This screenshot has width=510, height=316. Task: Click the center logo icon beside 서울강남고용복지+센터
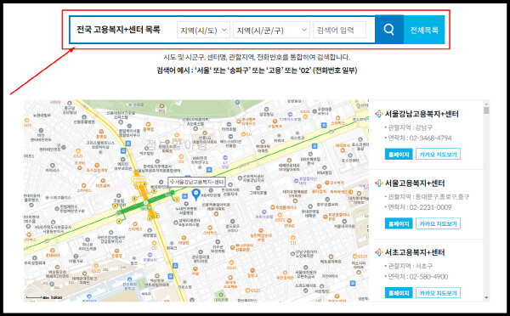pyautogui.click(x=379, y=114)
